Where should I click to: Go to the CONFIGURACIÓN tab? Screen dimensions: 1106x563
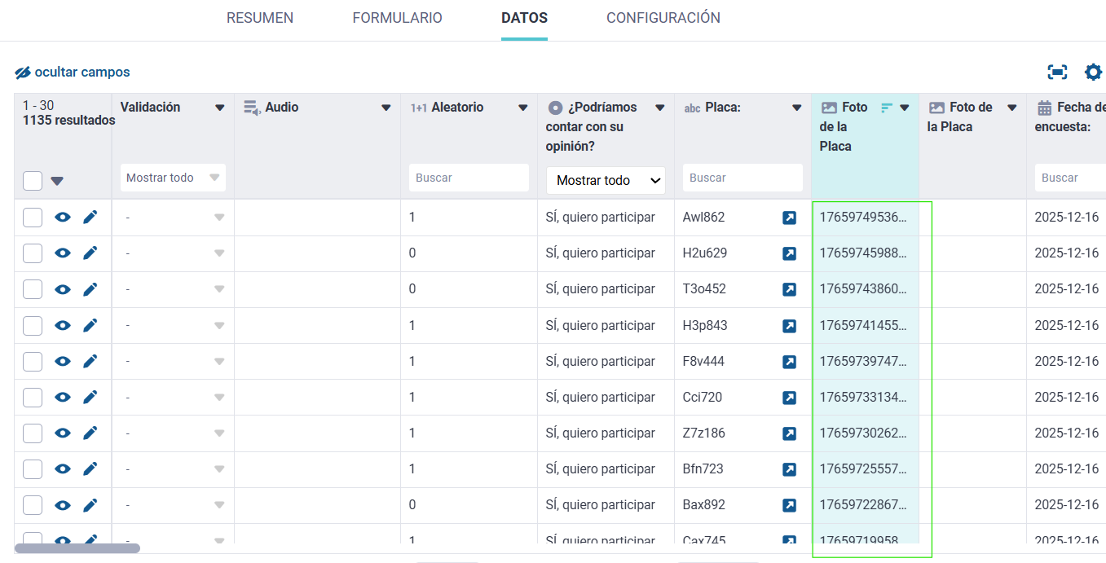point(663,18)
